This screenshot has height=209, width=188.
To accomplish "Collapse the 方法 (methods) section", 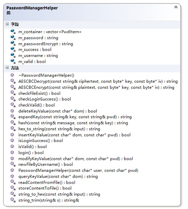I will pyautogui.click(x=7, y=68).
